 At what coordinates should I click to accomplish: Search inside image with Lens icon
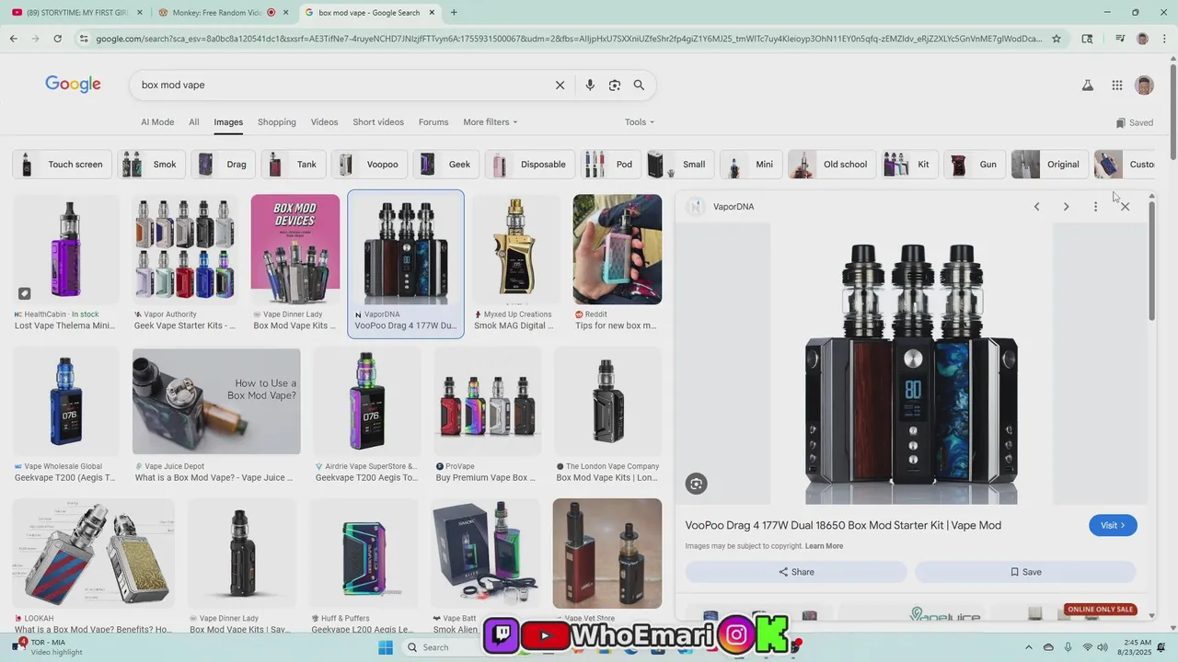point(697,484)
